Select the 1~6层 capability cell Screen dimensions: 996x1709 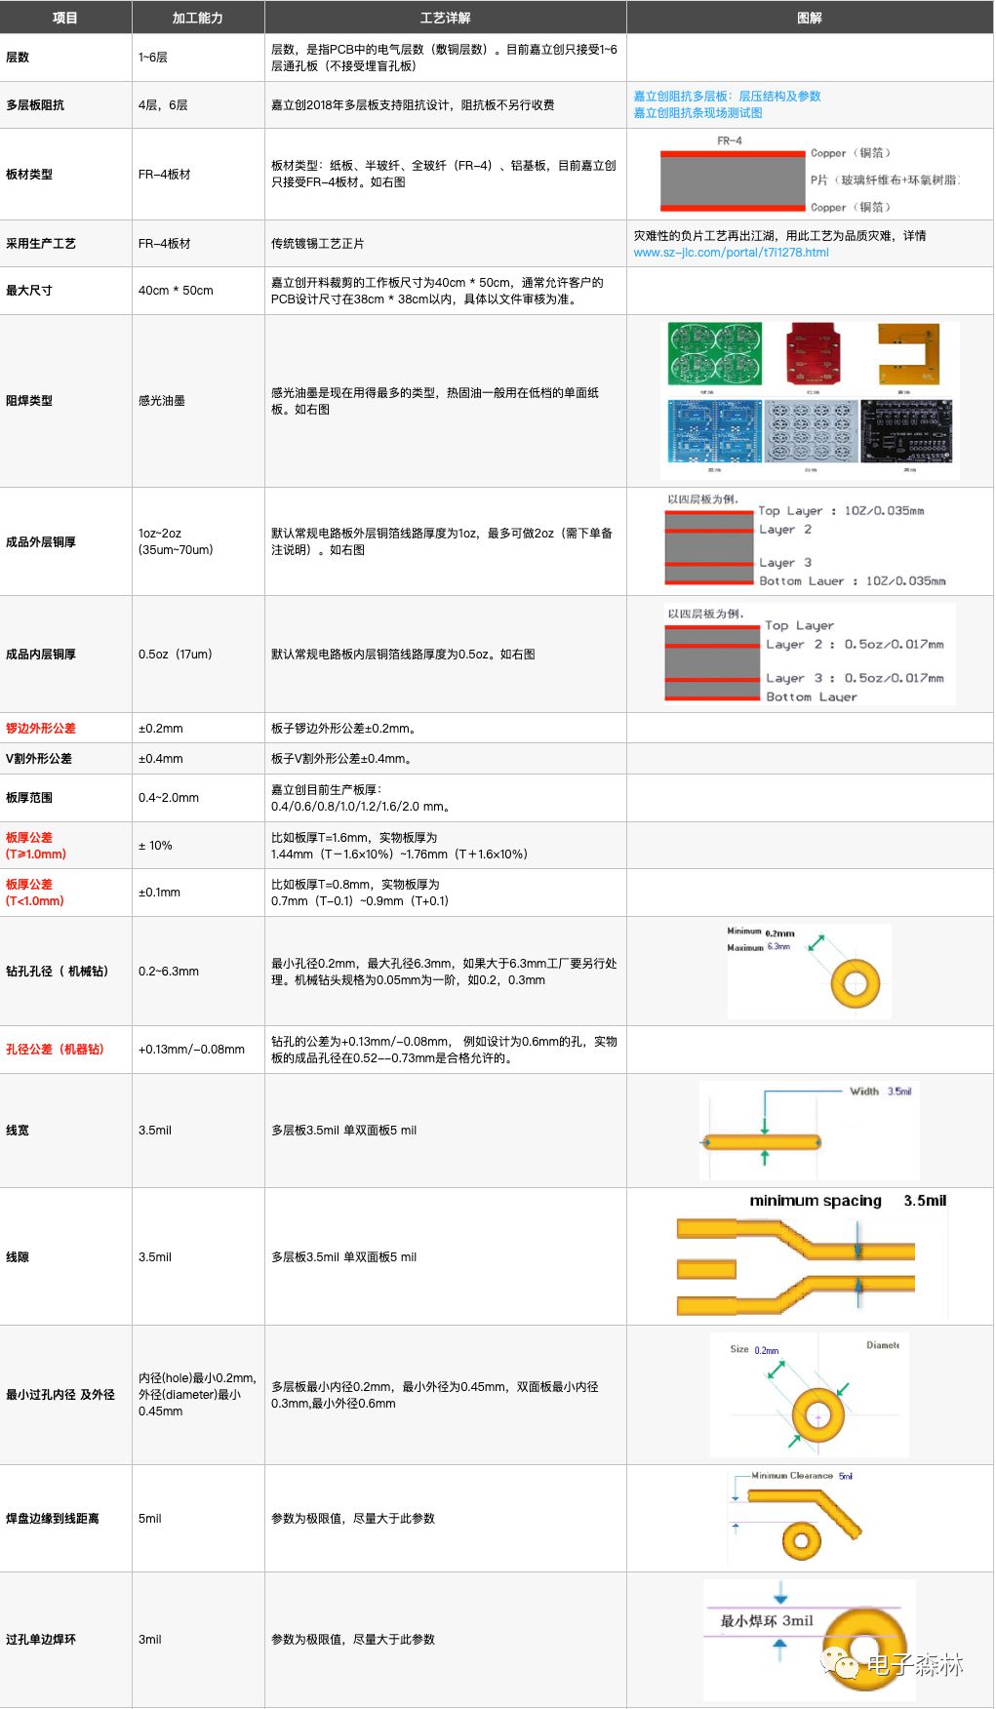pos(153,58)
